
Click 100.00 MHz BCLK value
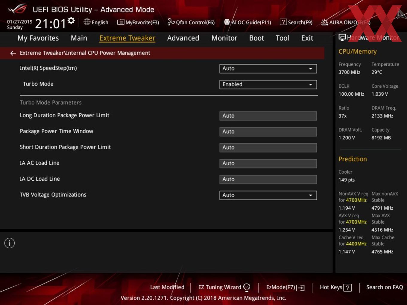pos(351,94)
